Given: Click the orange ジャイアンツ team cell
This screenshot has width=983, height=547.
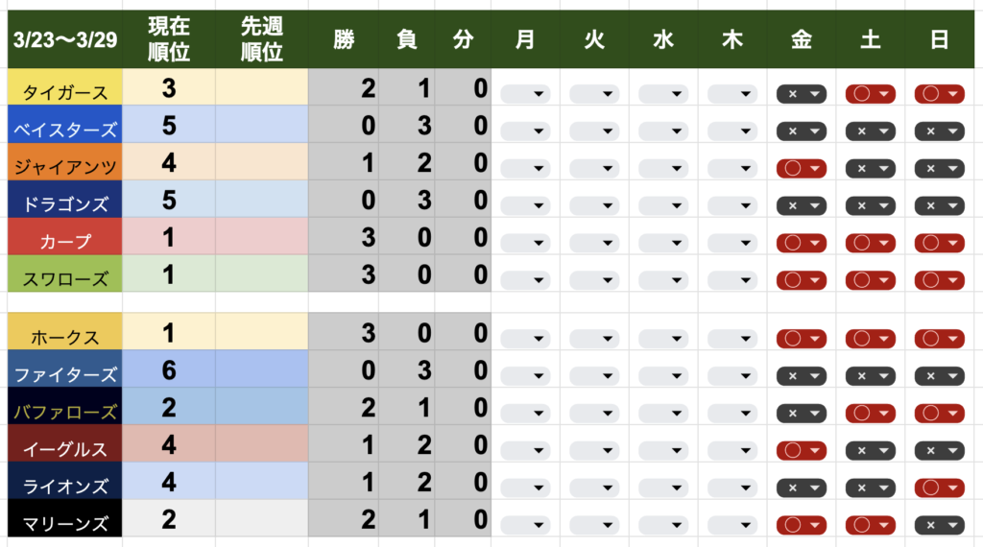Looking at the screenshot, I should [x=61, y=168].
